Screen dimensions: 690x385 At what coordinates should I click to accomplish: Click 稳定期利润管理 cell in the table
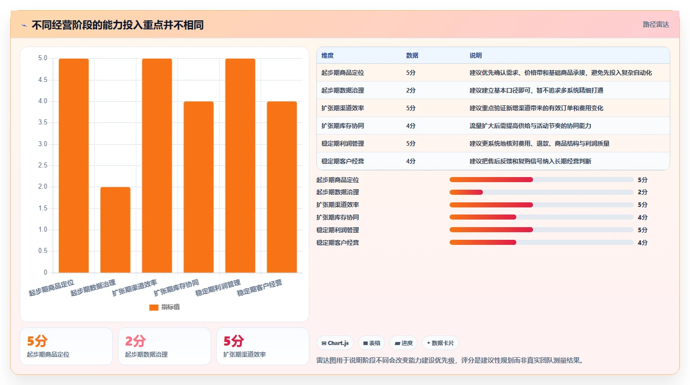[x=343, y=144]
